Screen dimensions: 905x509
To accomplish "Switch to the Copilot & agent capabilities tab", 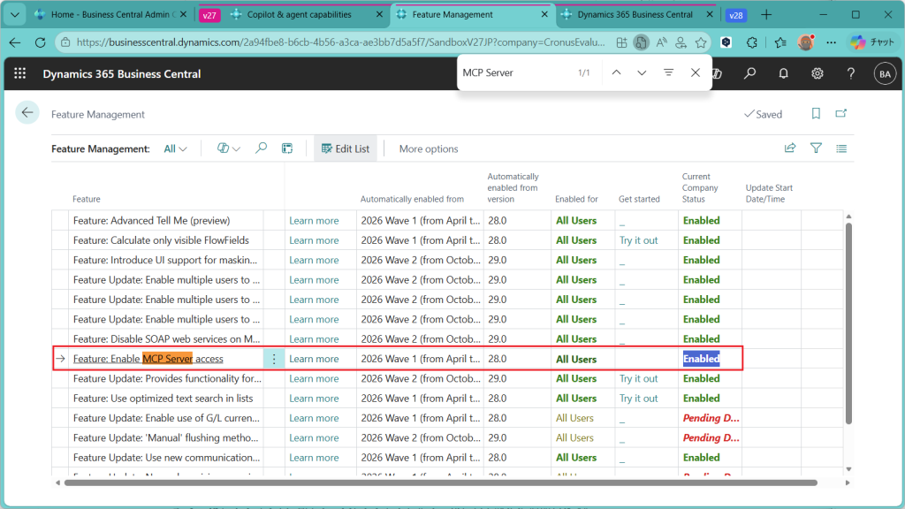I will [298, 15].
